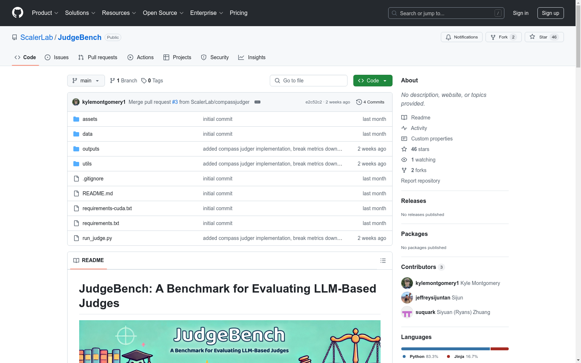This screenshot has width=581, height=363.
Task: View the 4 Commits history
Action: click(370, 102)
